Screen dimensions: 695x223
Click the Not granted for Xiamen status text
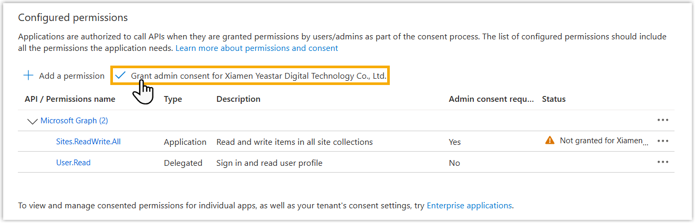pyautogui.click(x=600, y=141)
